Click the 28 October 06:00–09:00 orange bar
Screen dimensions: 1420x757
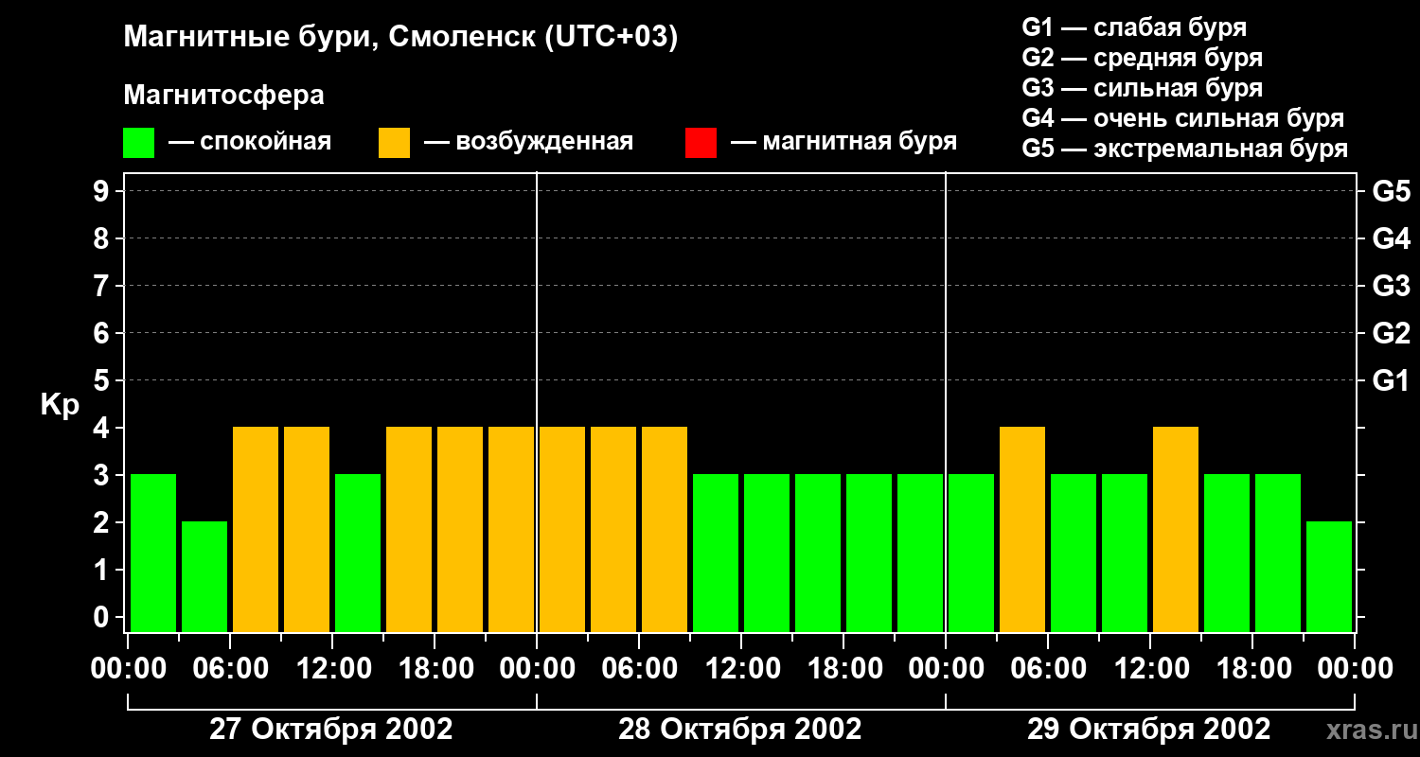pyautogui.click(x=665, y=529)
